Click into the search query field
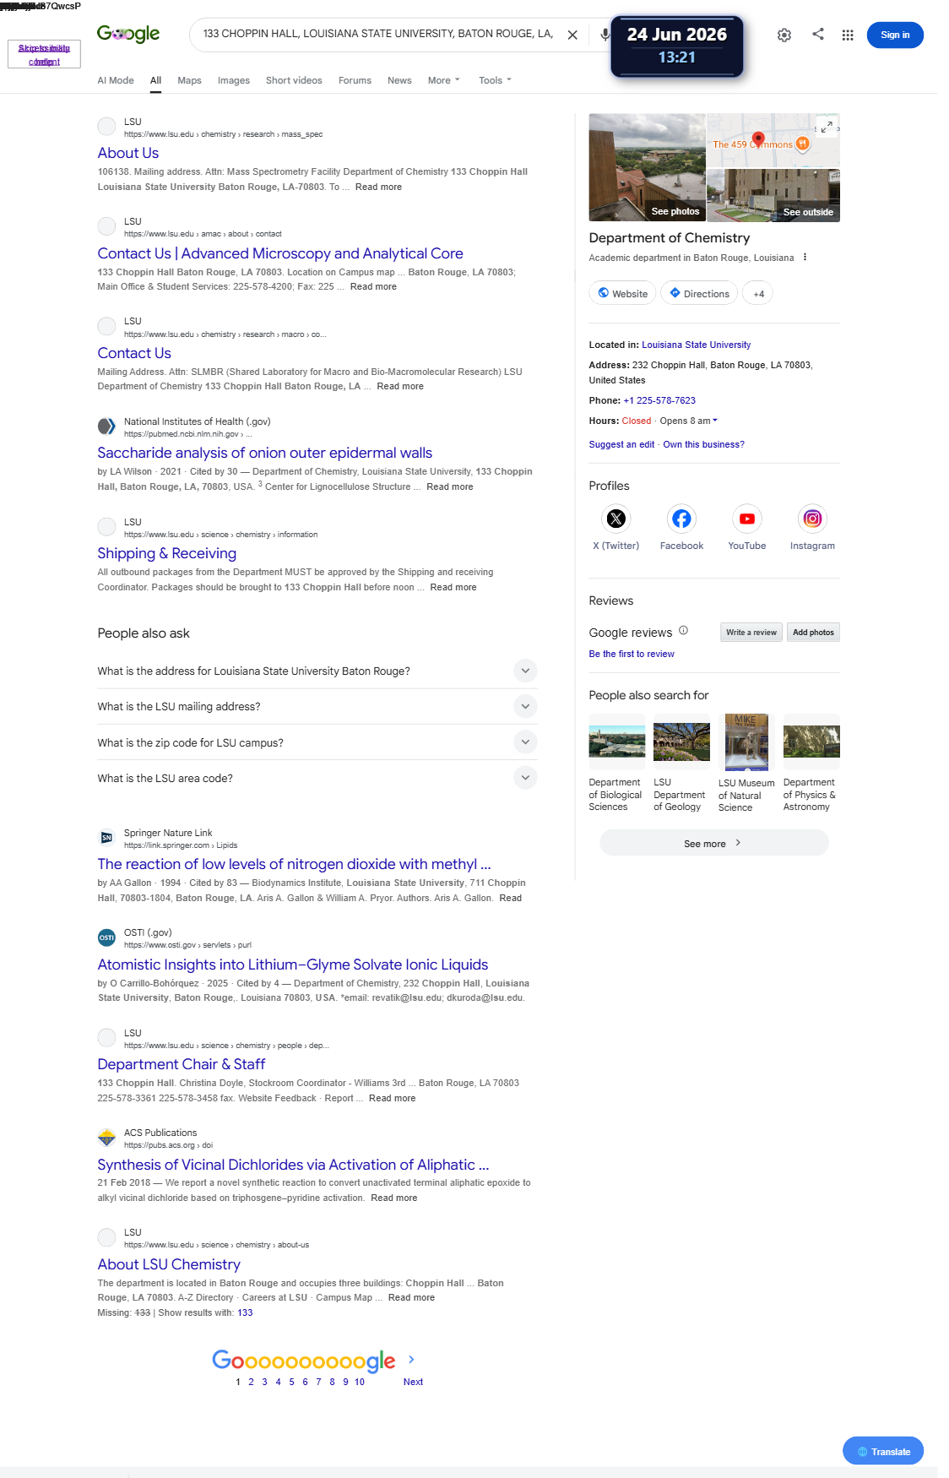Screen dimensions: 949x1478 378,34
